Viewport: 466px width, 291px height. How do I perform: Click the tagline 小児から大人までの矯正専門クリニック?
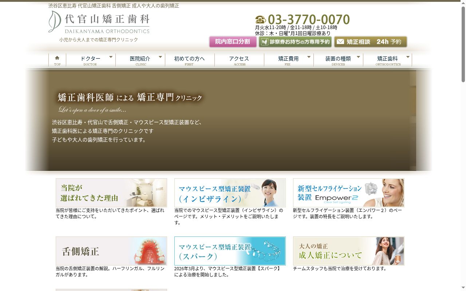(x=99, y=40)
